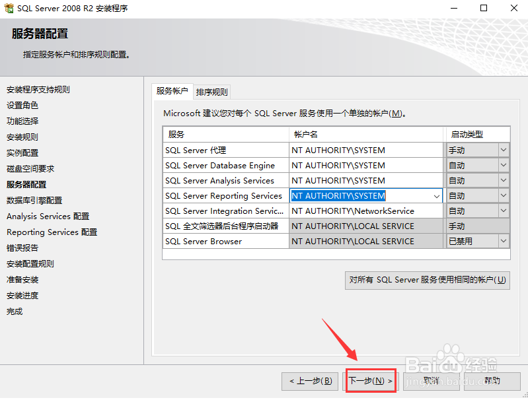Select Reporting Services 配置 step in sidebar
The width and height of the screenshot is (528, 400).
tap(52, 232)
